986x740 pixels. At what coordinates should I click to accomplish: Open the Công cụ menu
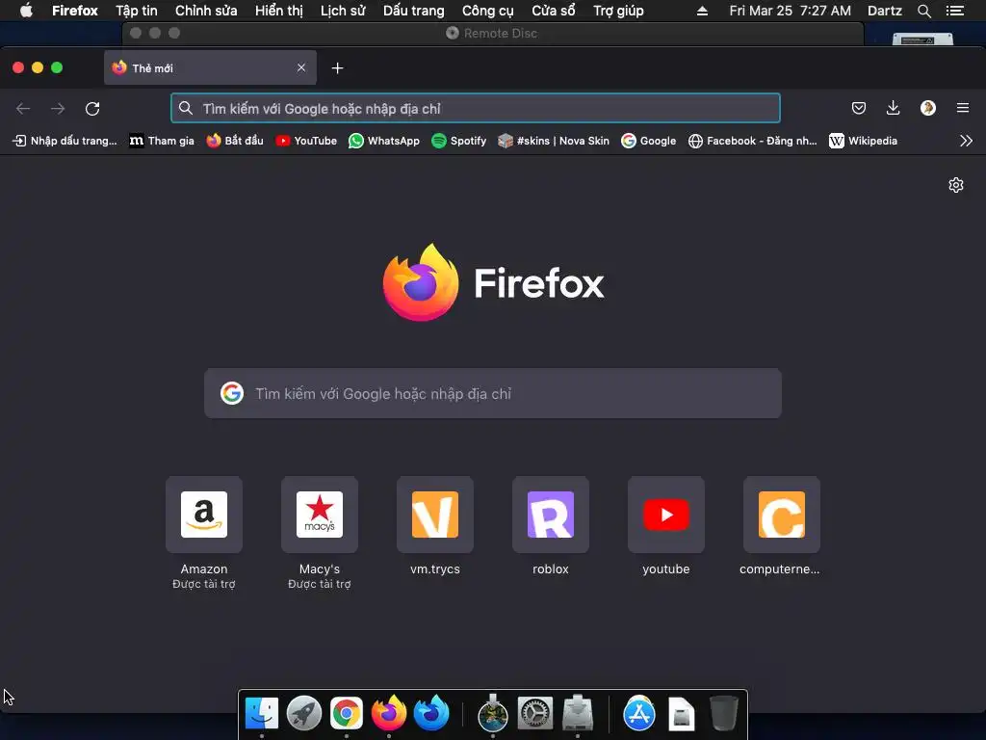point(488,11)
